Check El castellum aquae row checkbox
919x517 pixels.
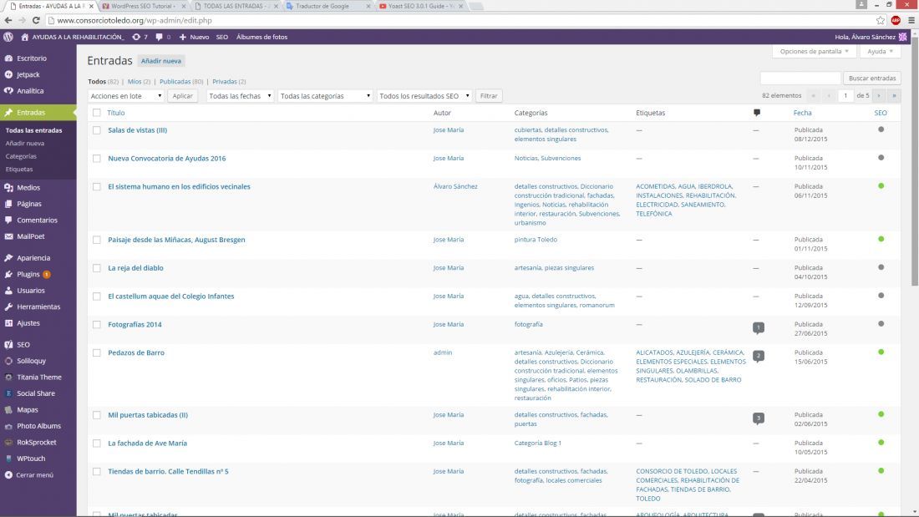pos(97,296)
